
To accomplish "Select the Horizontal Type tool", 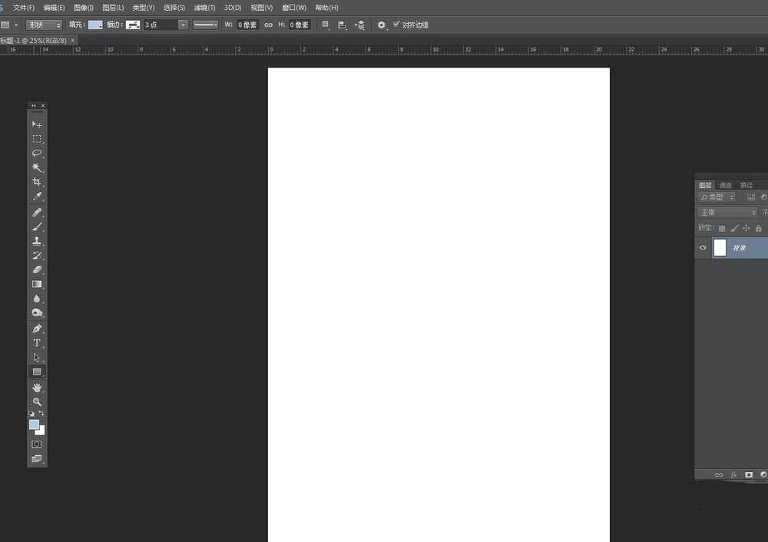I will tap(37, 343).
